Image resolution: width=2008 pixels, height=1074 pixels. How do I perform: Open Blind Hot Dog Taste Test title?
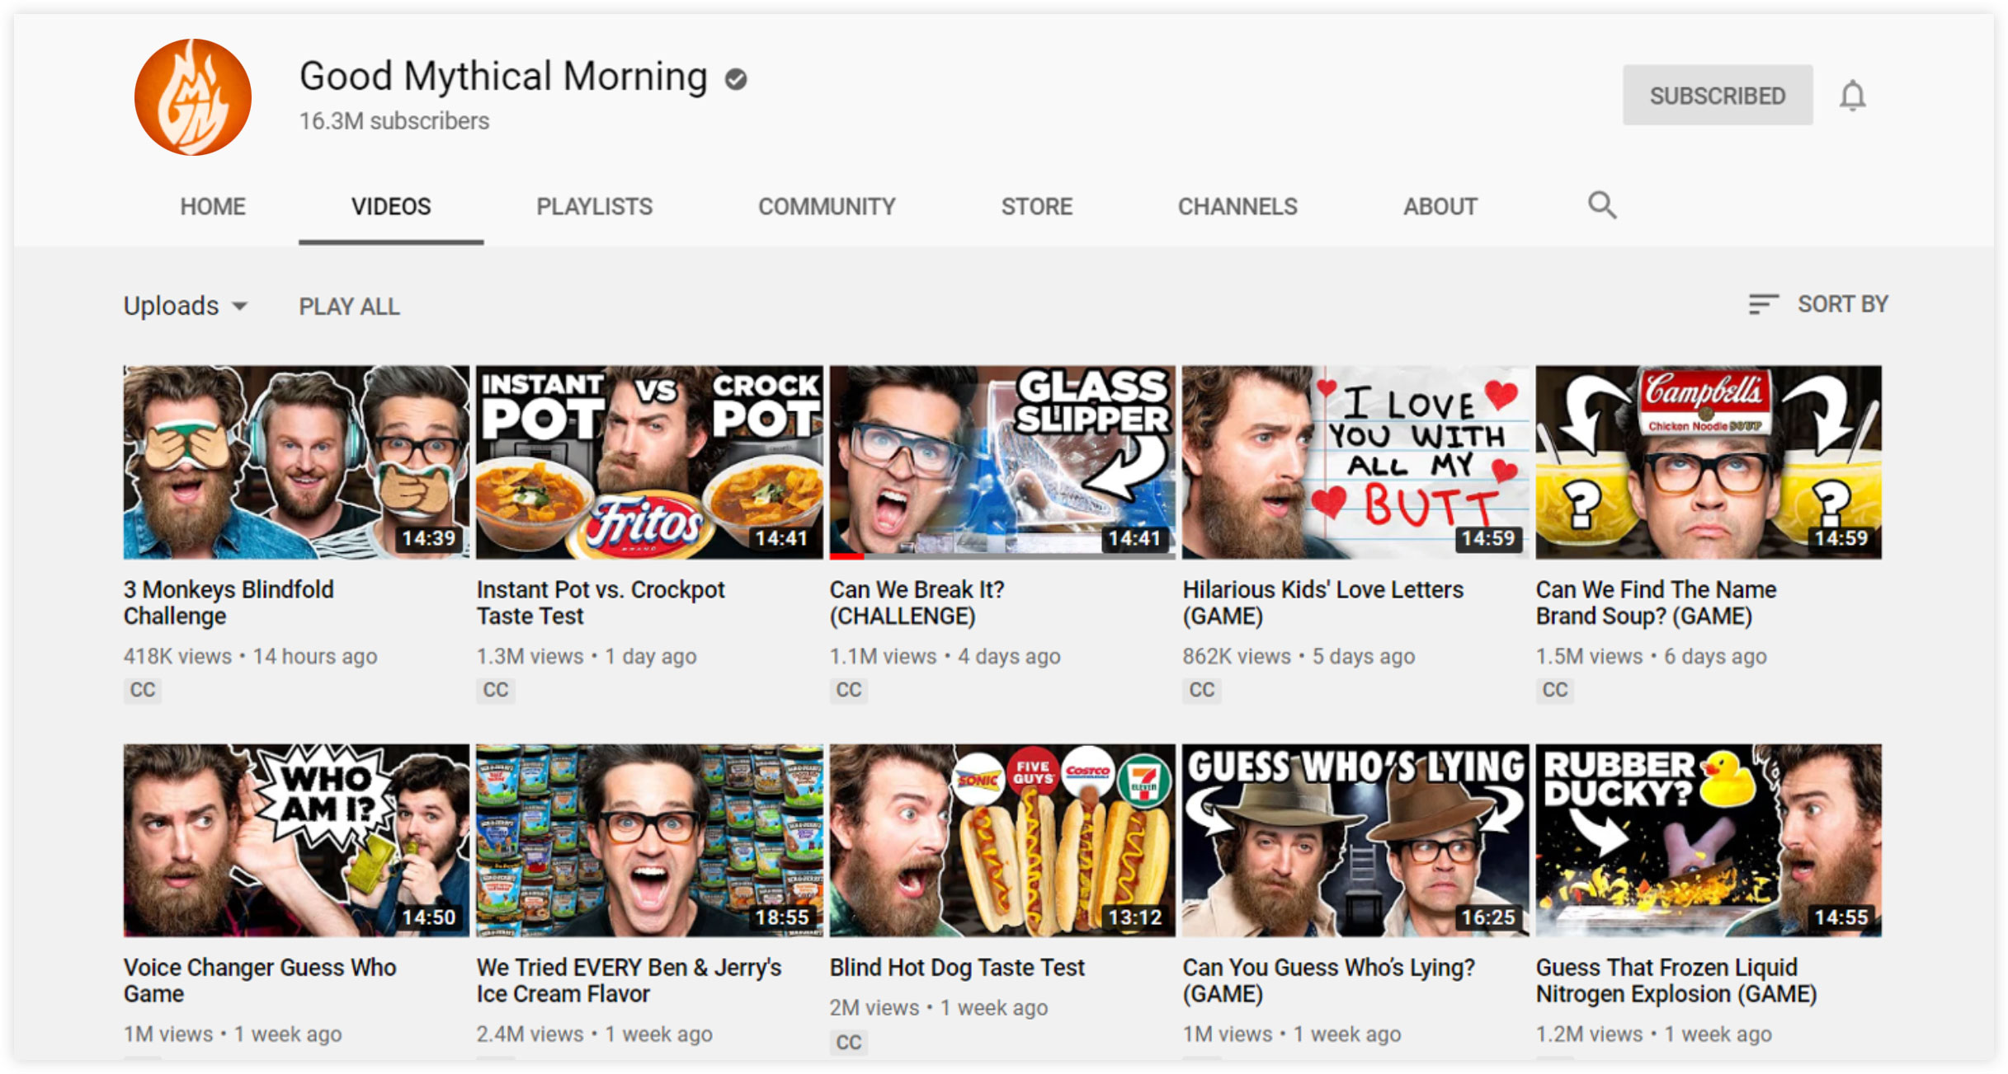[957, 967]
